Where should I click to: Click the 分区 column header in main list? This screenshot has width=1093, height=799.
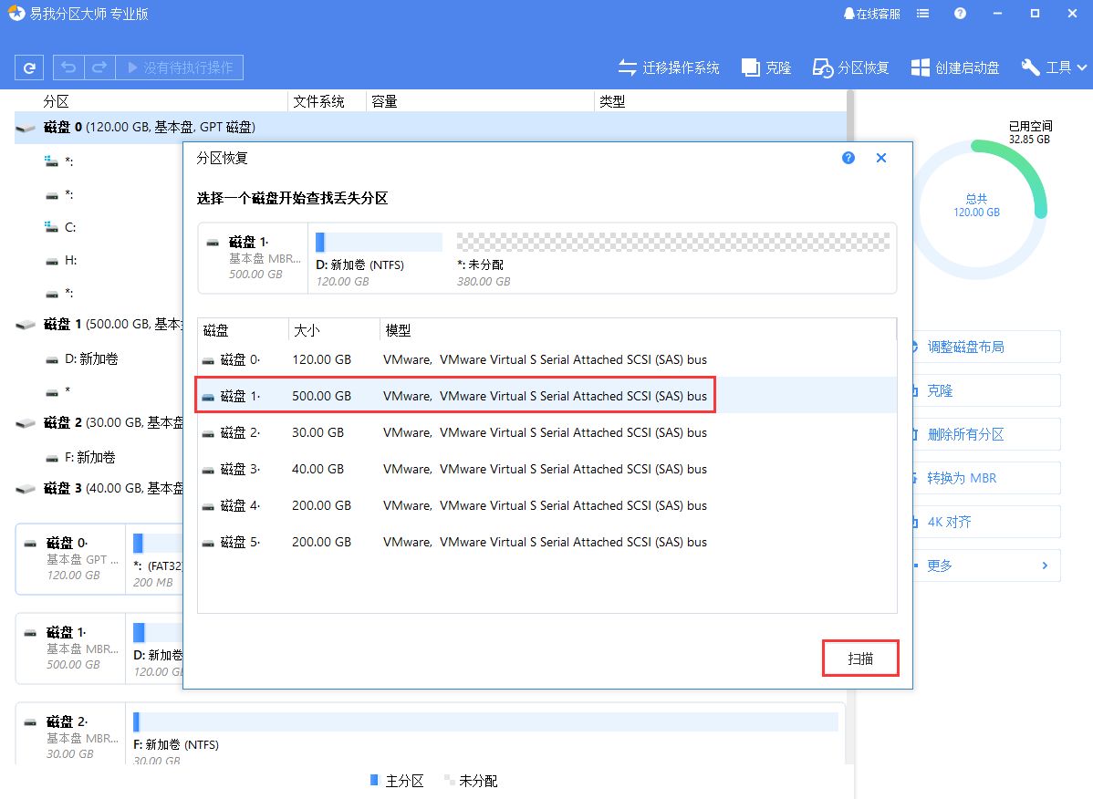click(x=151, y=102)
